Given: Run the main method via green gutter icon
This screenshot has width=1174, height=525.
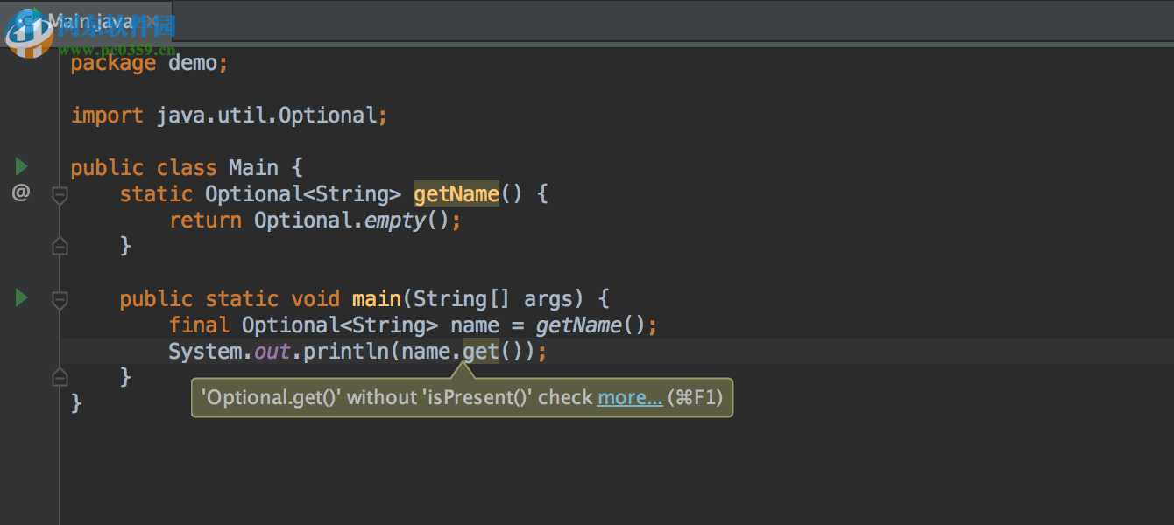Looking at the screenshot, I should tap(20, 297).
